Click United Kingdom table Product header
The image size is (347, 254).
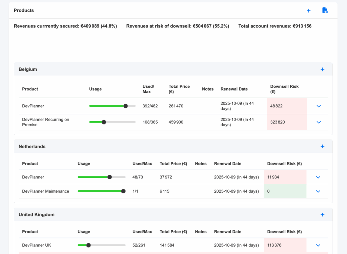point(30,232)
